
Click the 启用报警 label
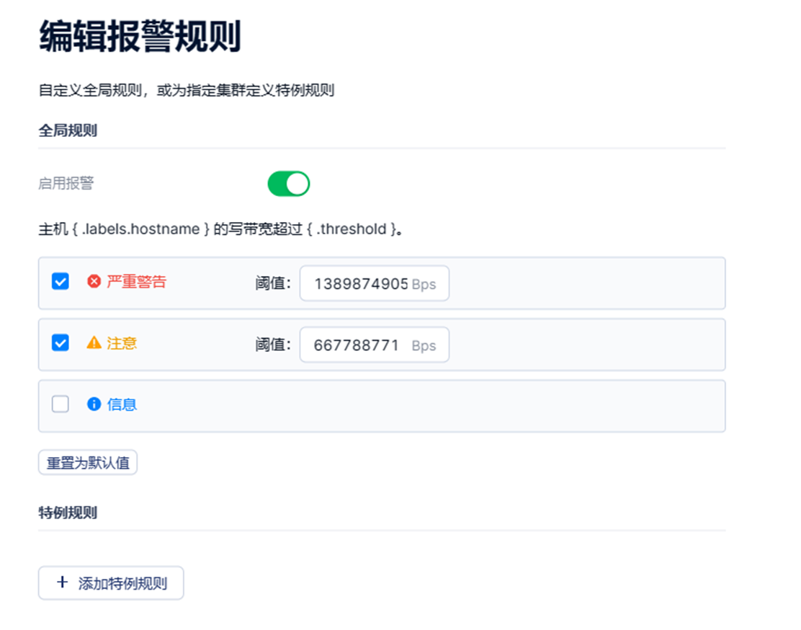[66, 183]
